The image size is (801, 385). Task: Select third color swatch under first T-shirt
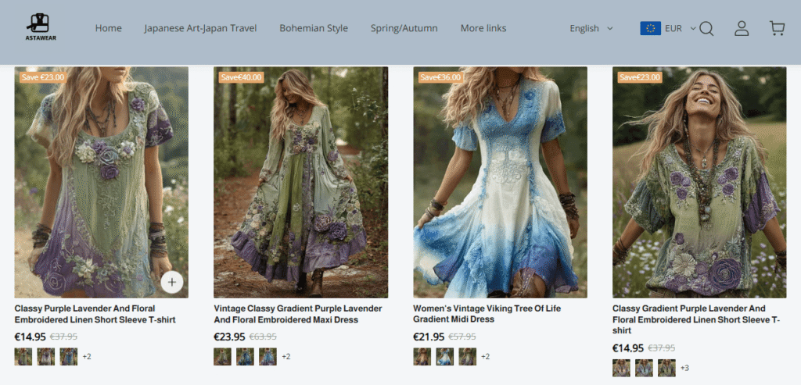click(69, 356)
